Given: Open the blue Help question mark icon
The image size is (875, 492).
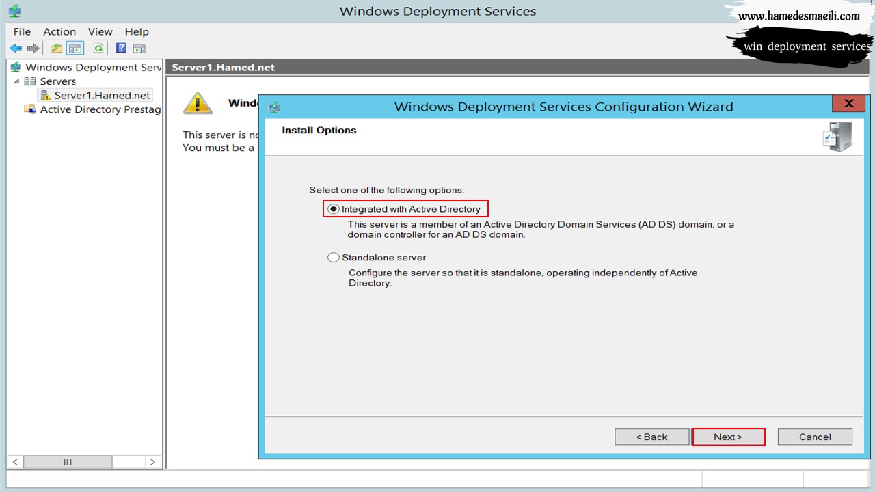Looking at the screenshot, I should pyautogui.click(x=121, y=48).
